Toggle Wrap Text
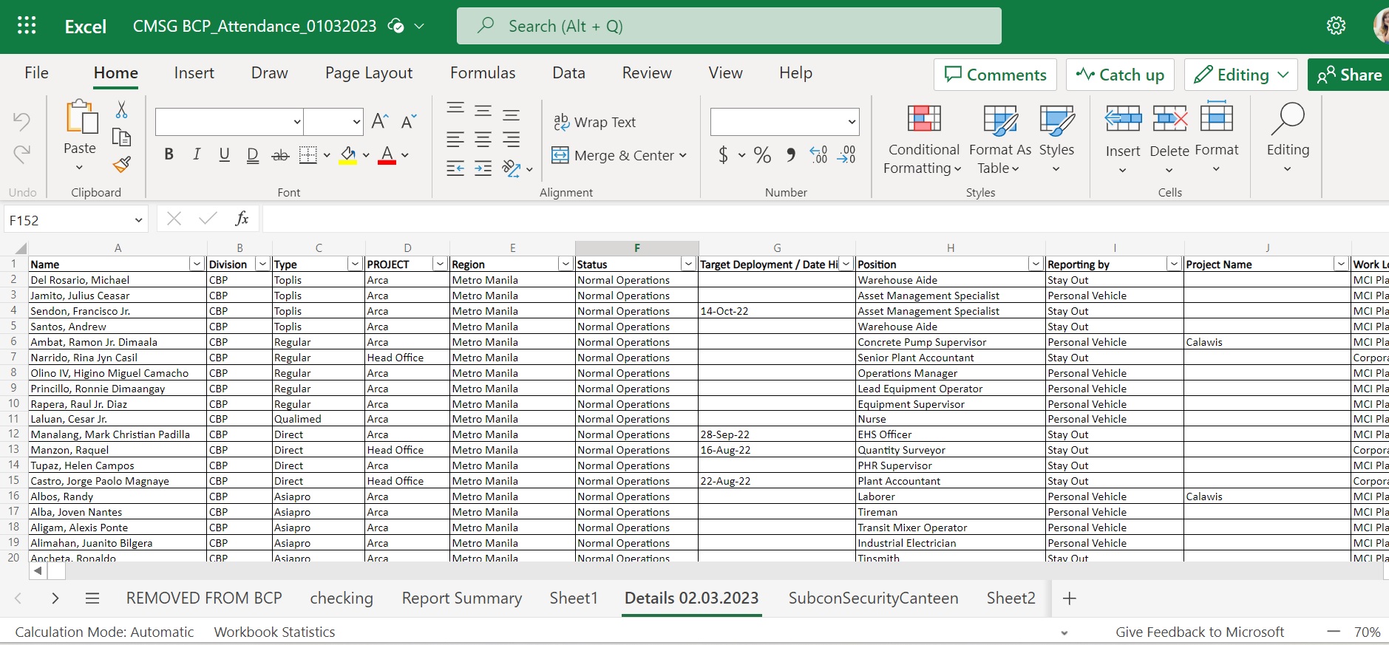The width and height of the screenshot is (1389, 645). 594,122
